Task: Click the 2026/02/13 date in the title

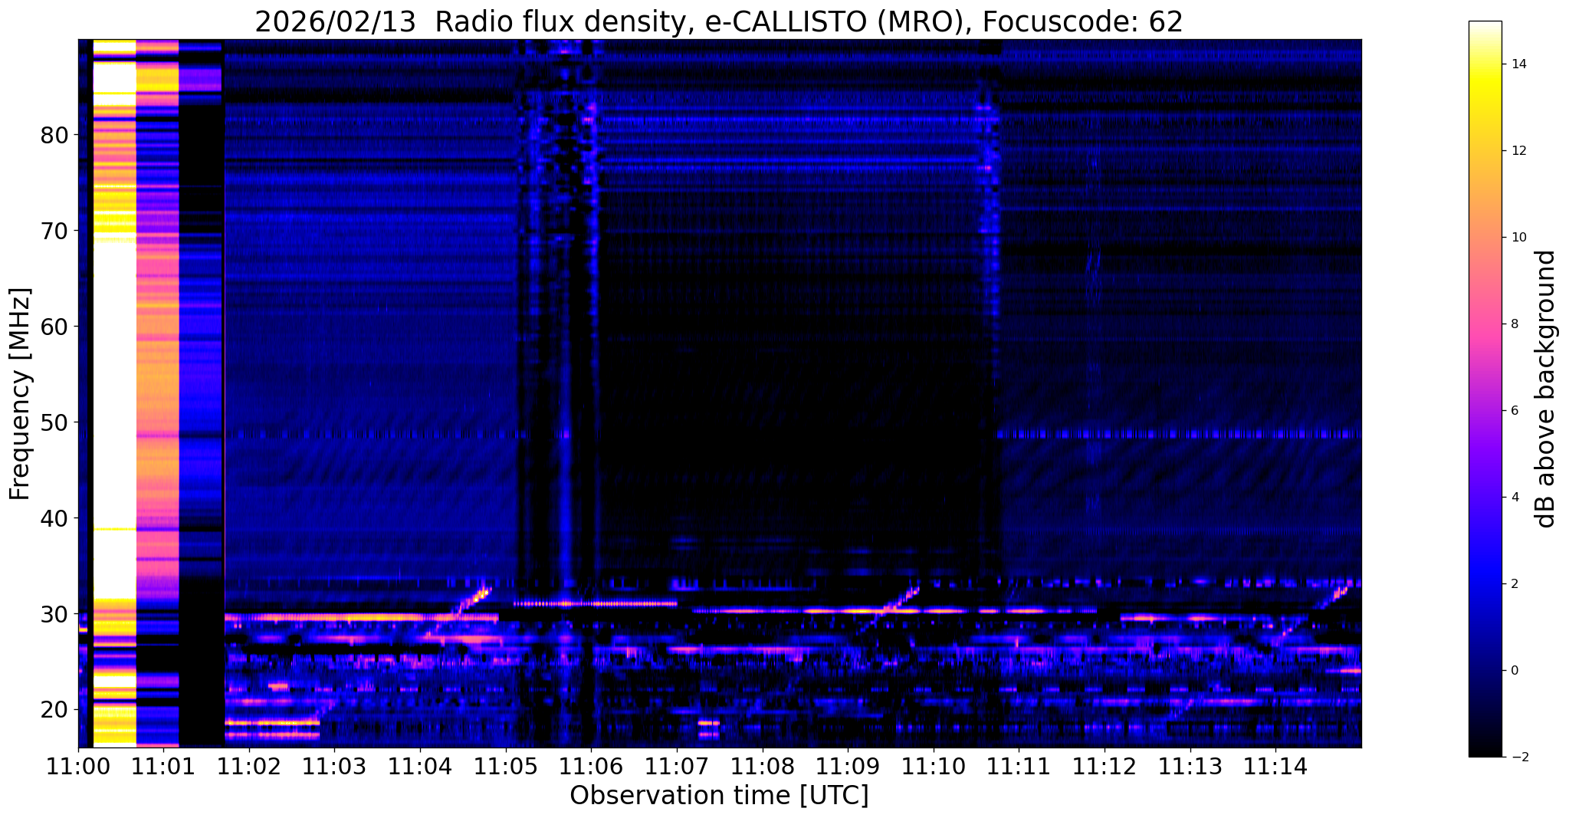Action: click(x=336, y=22)
